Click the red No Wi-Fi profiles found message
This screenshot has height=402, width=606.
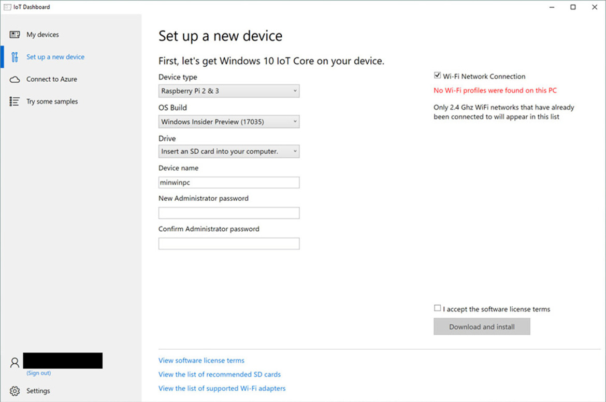tap(495, 91)
